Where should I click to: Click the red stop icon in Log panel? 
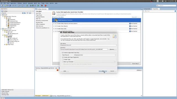pyautogui.click(x=58, y=70)
